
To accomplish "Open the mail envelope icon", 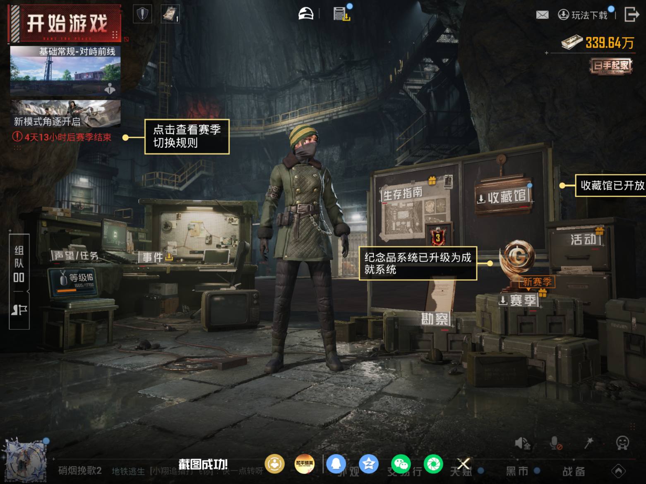I will [x=542, y=15].
